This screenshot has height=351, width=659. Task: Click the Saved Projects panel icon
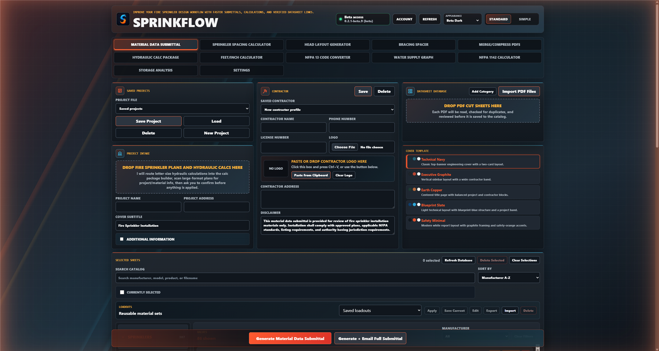[x=120, y=91]
